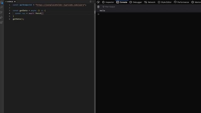Clear console output with the trash icon
This screenshot has width=201, height=113.
point(98,7)
